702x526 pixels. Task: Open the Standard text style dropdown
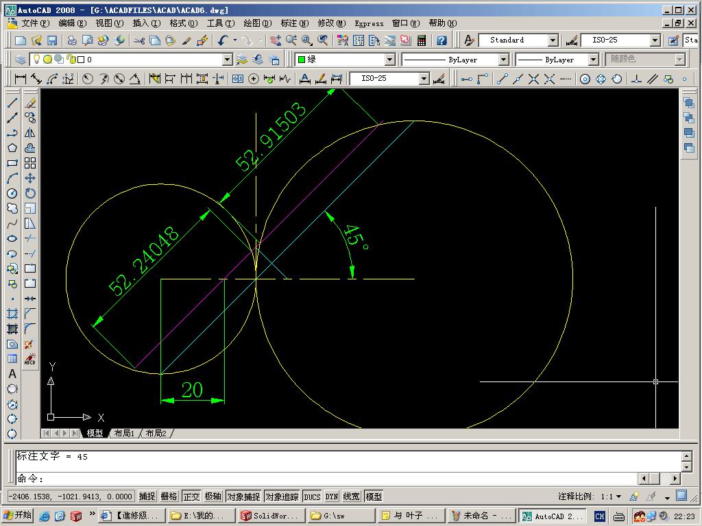coord(553,40)
